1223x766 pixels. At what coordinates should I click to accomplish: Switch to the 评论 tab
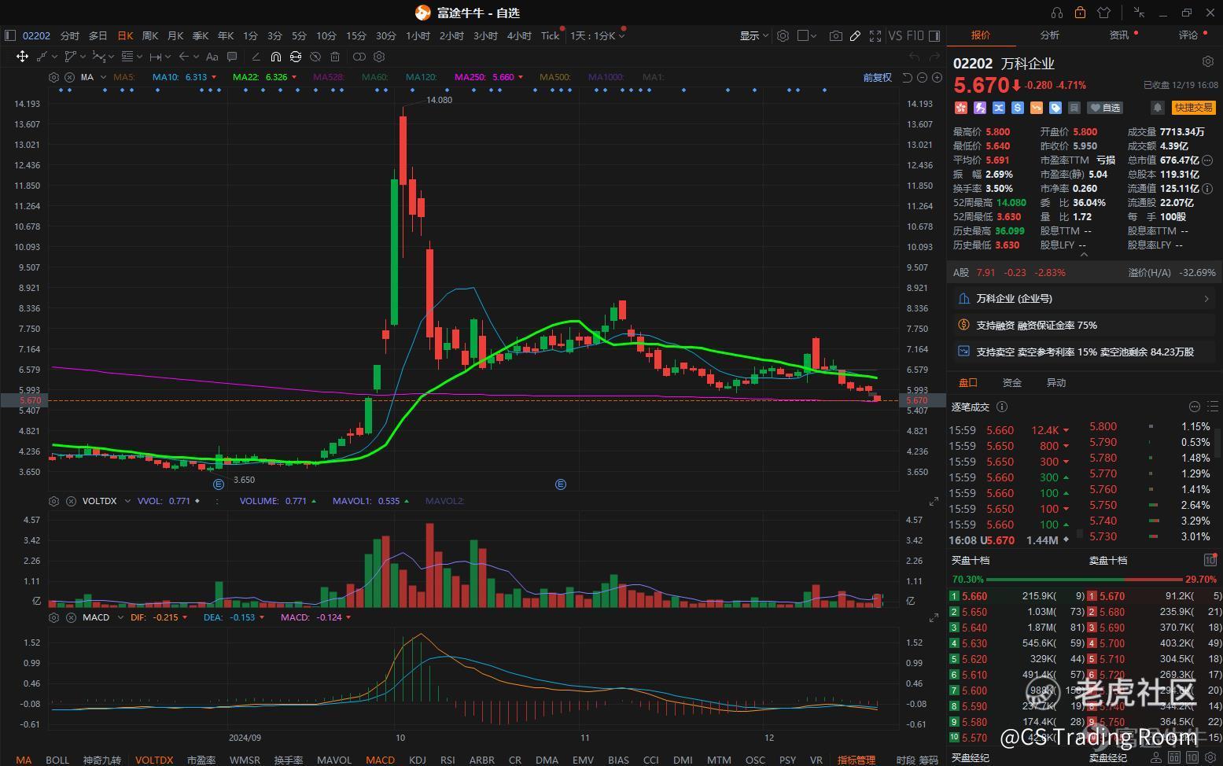pos(1188,35)
